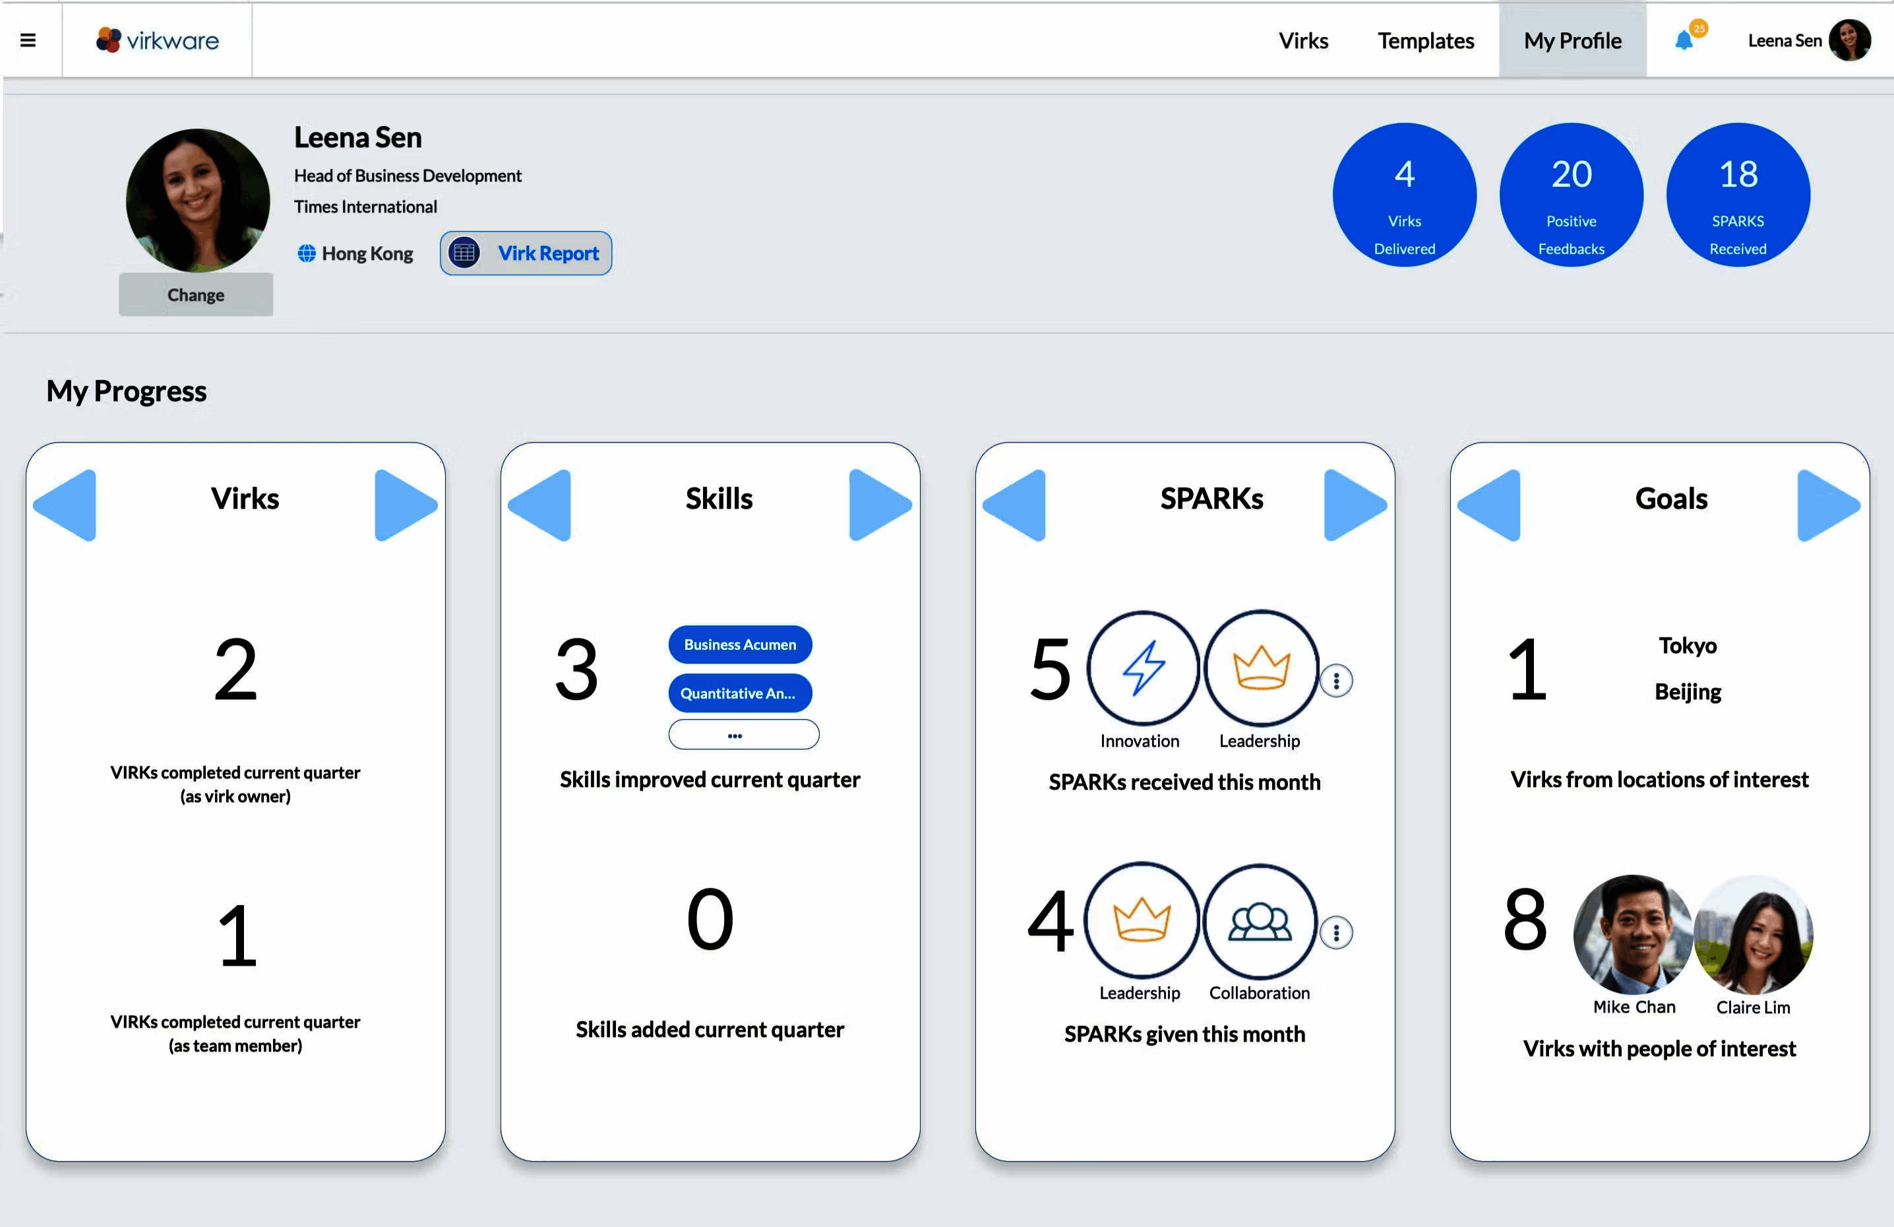Click the Innovation lightning bolt SPARK icon

coord(1143,667)
